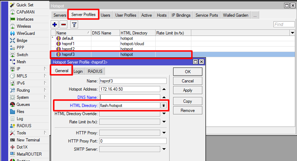This screenshot has height=161, width=297.
Task: Expand the IP submenu arrow
Action: pos(45,69)
